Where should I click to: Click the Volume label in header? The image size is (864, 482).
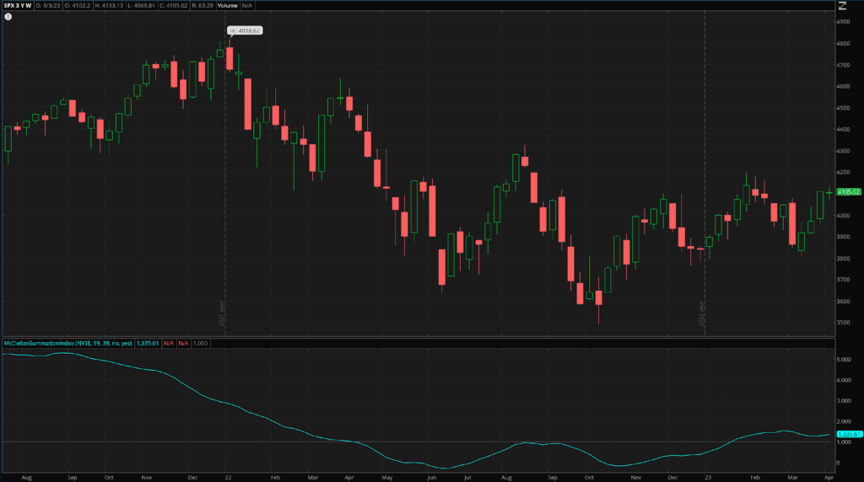tap(227, 6)
